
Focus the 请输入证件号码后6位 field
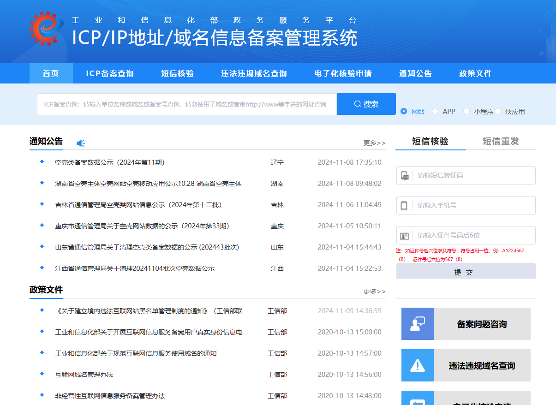coord(466,235)
